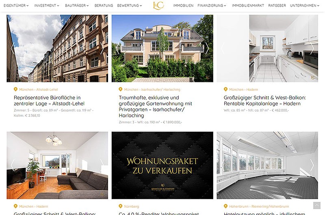
Task: Open listing titled Repräsentative Bürofläche in zentraler Lage
Action: pyautogui.click(x=49, y=101)
